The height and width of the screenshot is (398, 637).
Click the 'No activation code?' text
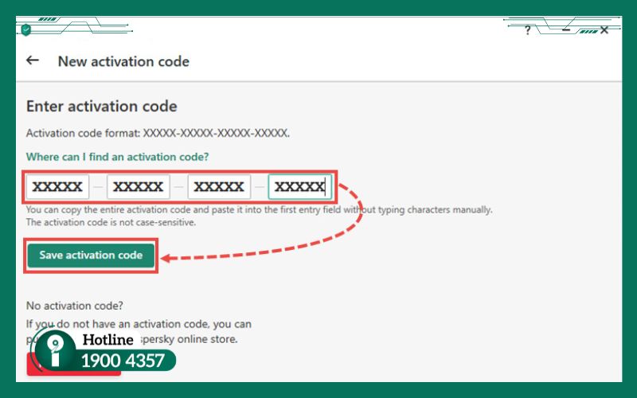[x=75, y=306]
